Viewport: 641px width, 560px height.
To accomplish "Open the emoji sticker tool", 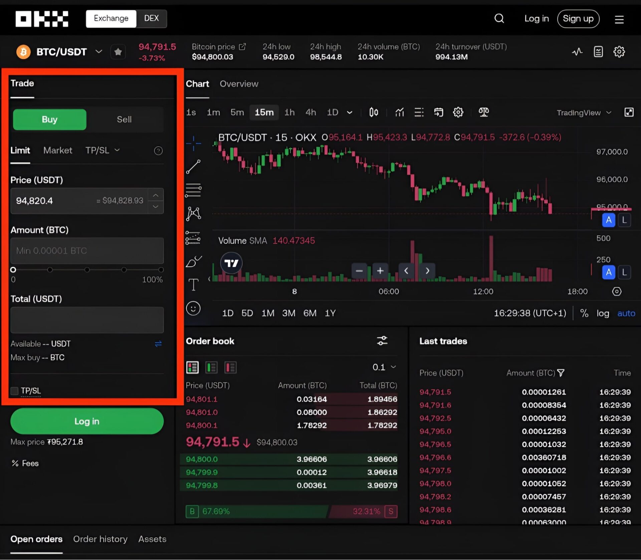I will coord(193,308).
